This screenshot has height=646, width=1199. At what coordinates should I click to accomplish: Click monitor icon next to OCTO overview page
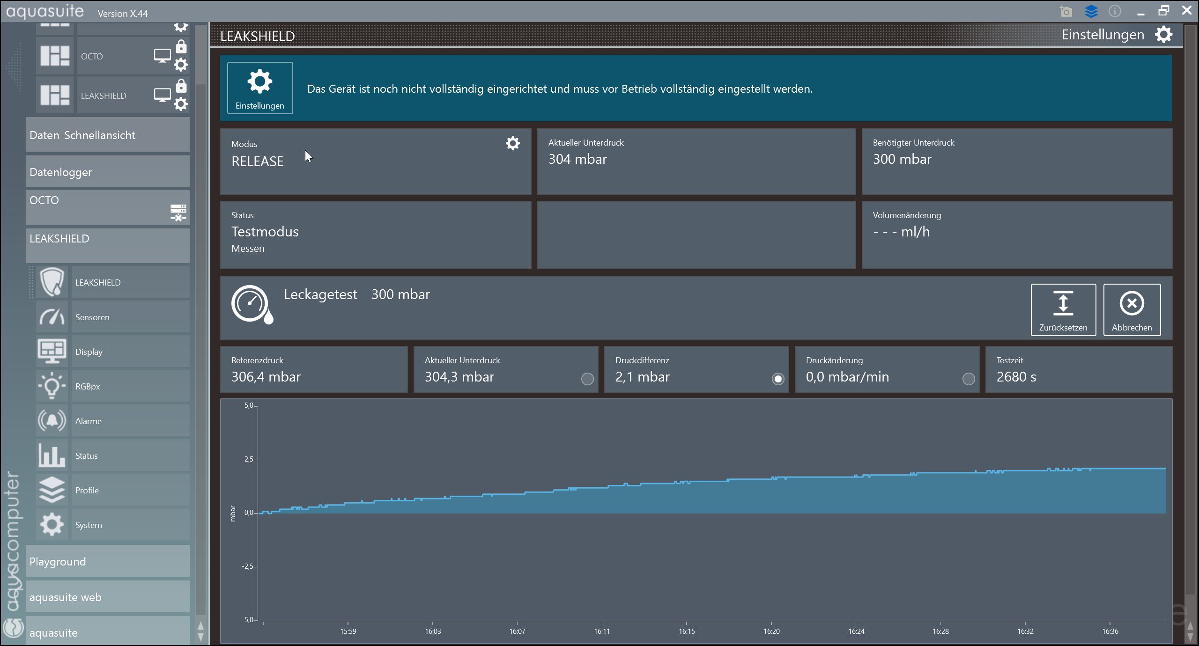click(x=162, y=56)
